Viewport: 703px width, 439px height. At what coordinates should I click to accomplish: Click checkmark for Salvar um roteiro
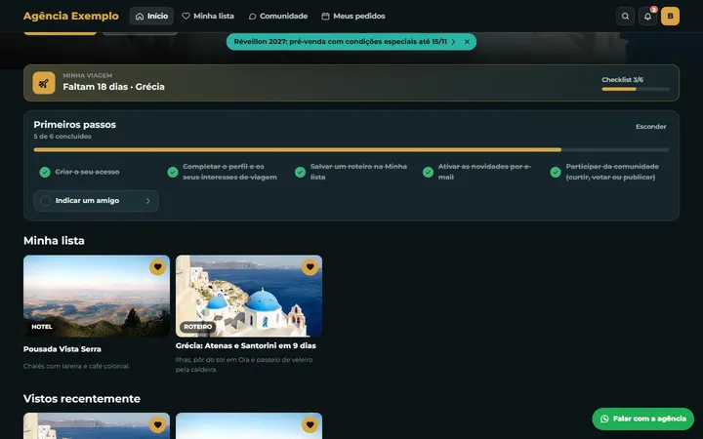[x=301, y=172]
